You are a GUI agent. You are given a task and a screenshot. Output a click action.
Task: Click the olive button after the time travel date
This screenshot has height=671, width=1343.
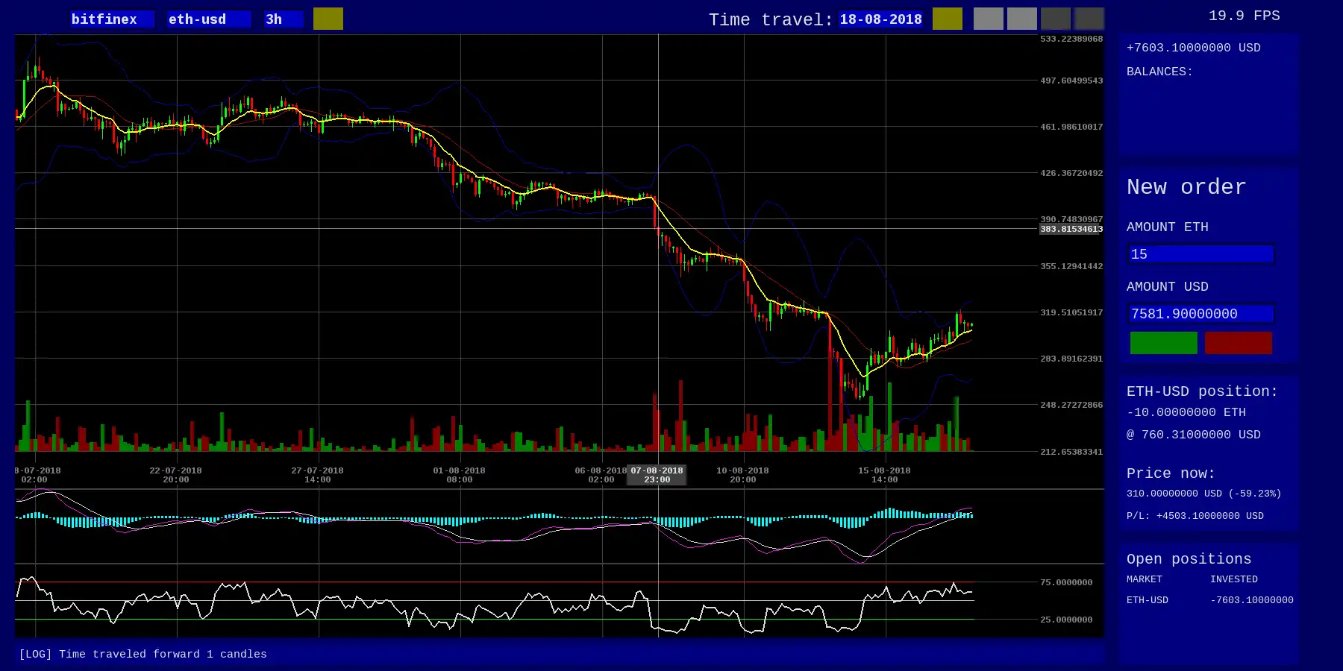point(948,19)
